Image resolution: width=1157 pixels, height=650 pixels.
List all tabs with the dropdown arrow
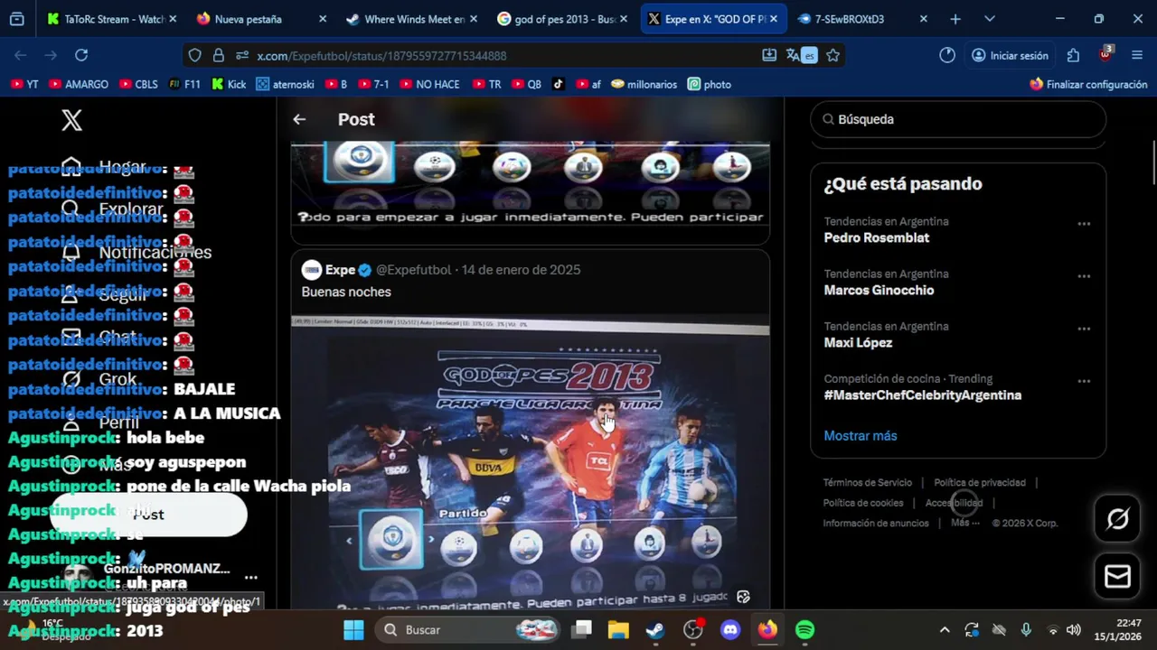point(990,19)
